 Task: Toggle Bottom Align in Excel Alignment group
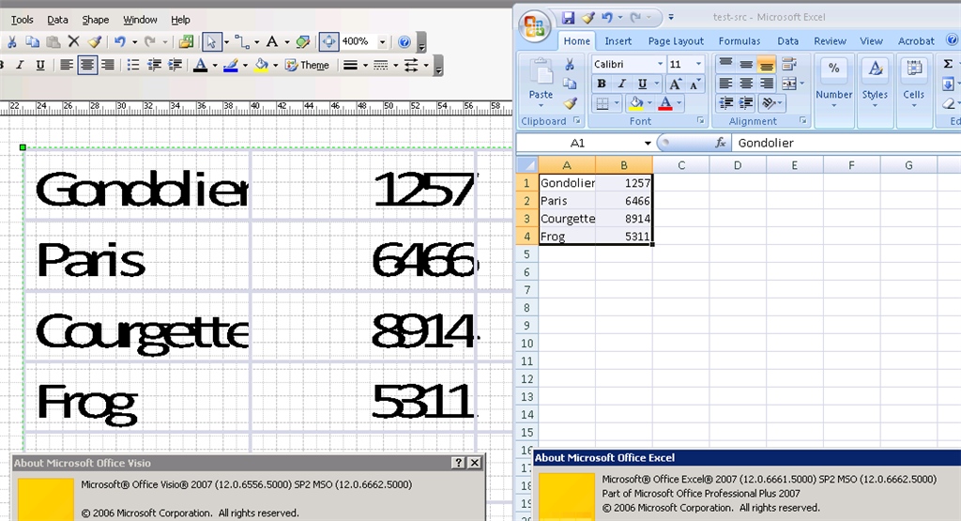click(766, 64)
